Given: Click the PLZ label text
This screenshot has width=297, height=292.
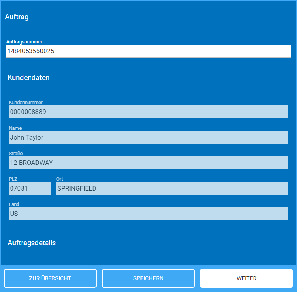Looking at the screenshot, I should click(13, 179).
